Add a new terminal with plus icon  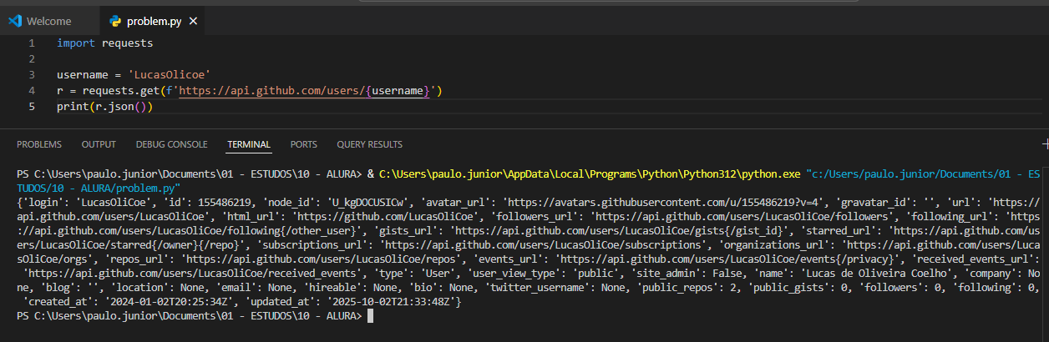pos(1045,144)
